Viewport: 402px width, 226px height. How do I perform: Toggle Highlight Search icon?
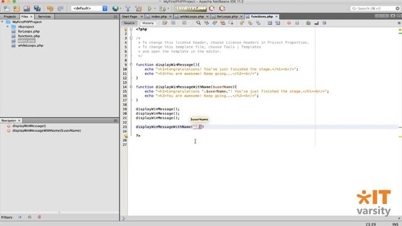(223, 23)
